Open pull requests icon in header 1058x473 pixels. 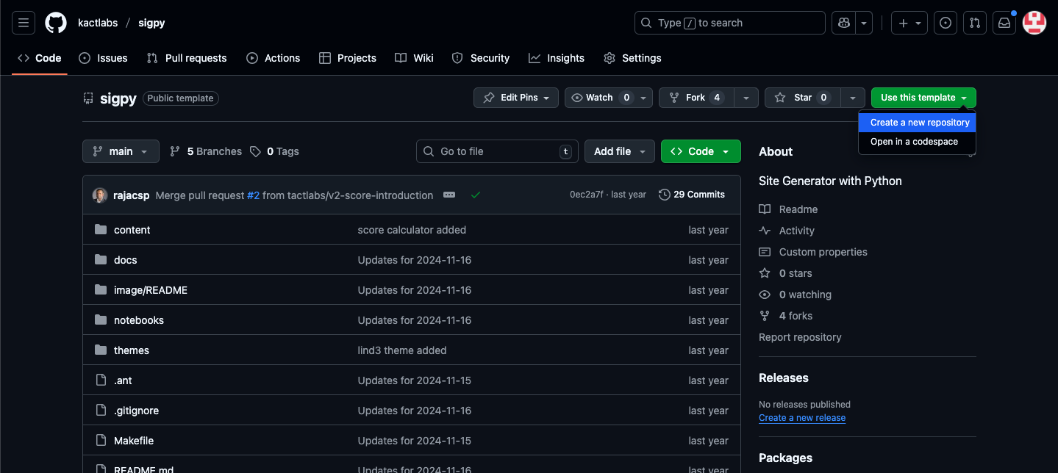[x=974, y=23]
